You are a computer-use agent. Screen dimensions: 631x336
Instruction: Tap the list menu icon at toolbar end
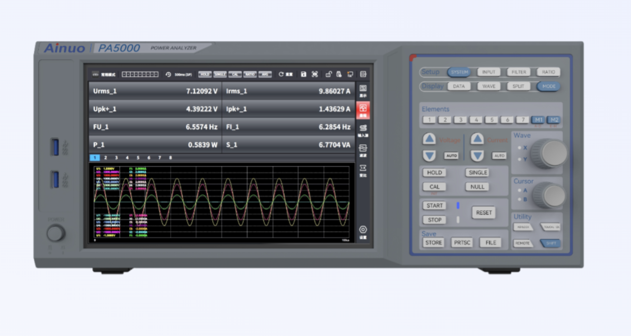click(x=363, y=74)
